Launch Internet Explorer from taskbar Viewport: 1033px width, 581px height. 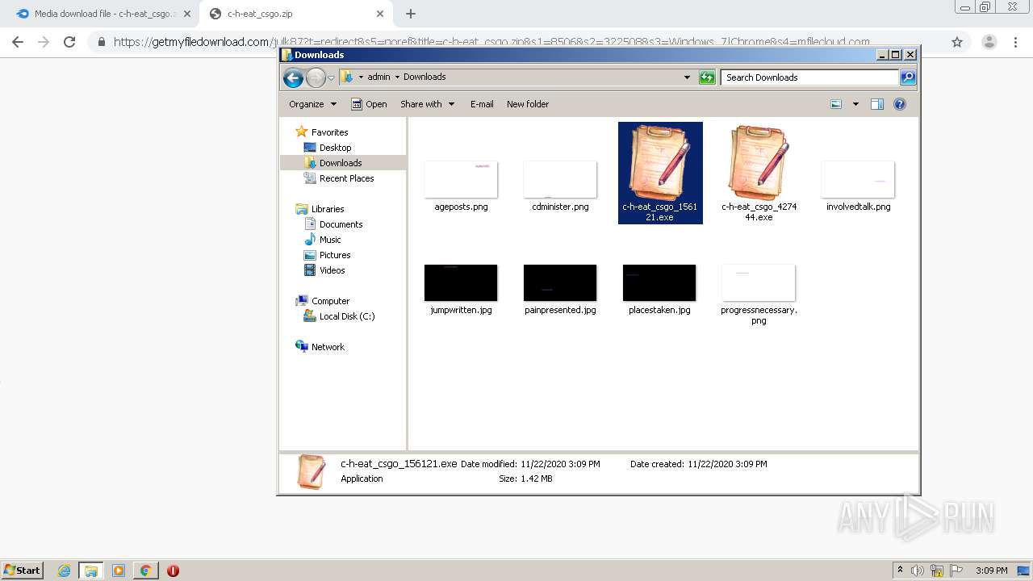64,571
